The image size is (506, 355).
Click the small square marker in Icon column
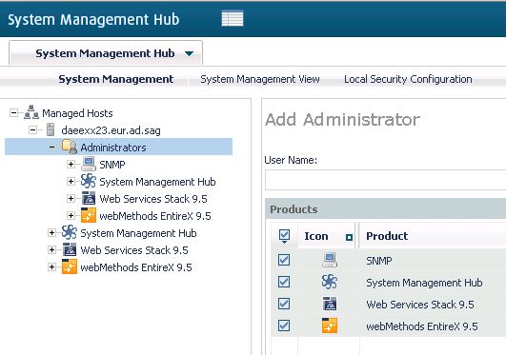(349, 237)
